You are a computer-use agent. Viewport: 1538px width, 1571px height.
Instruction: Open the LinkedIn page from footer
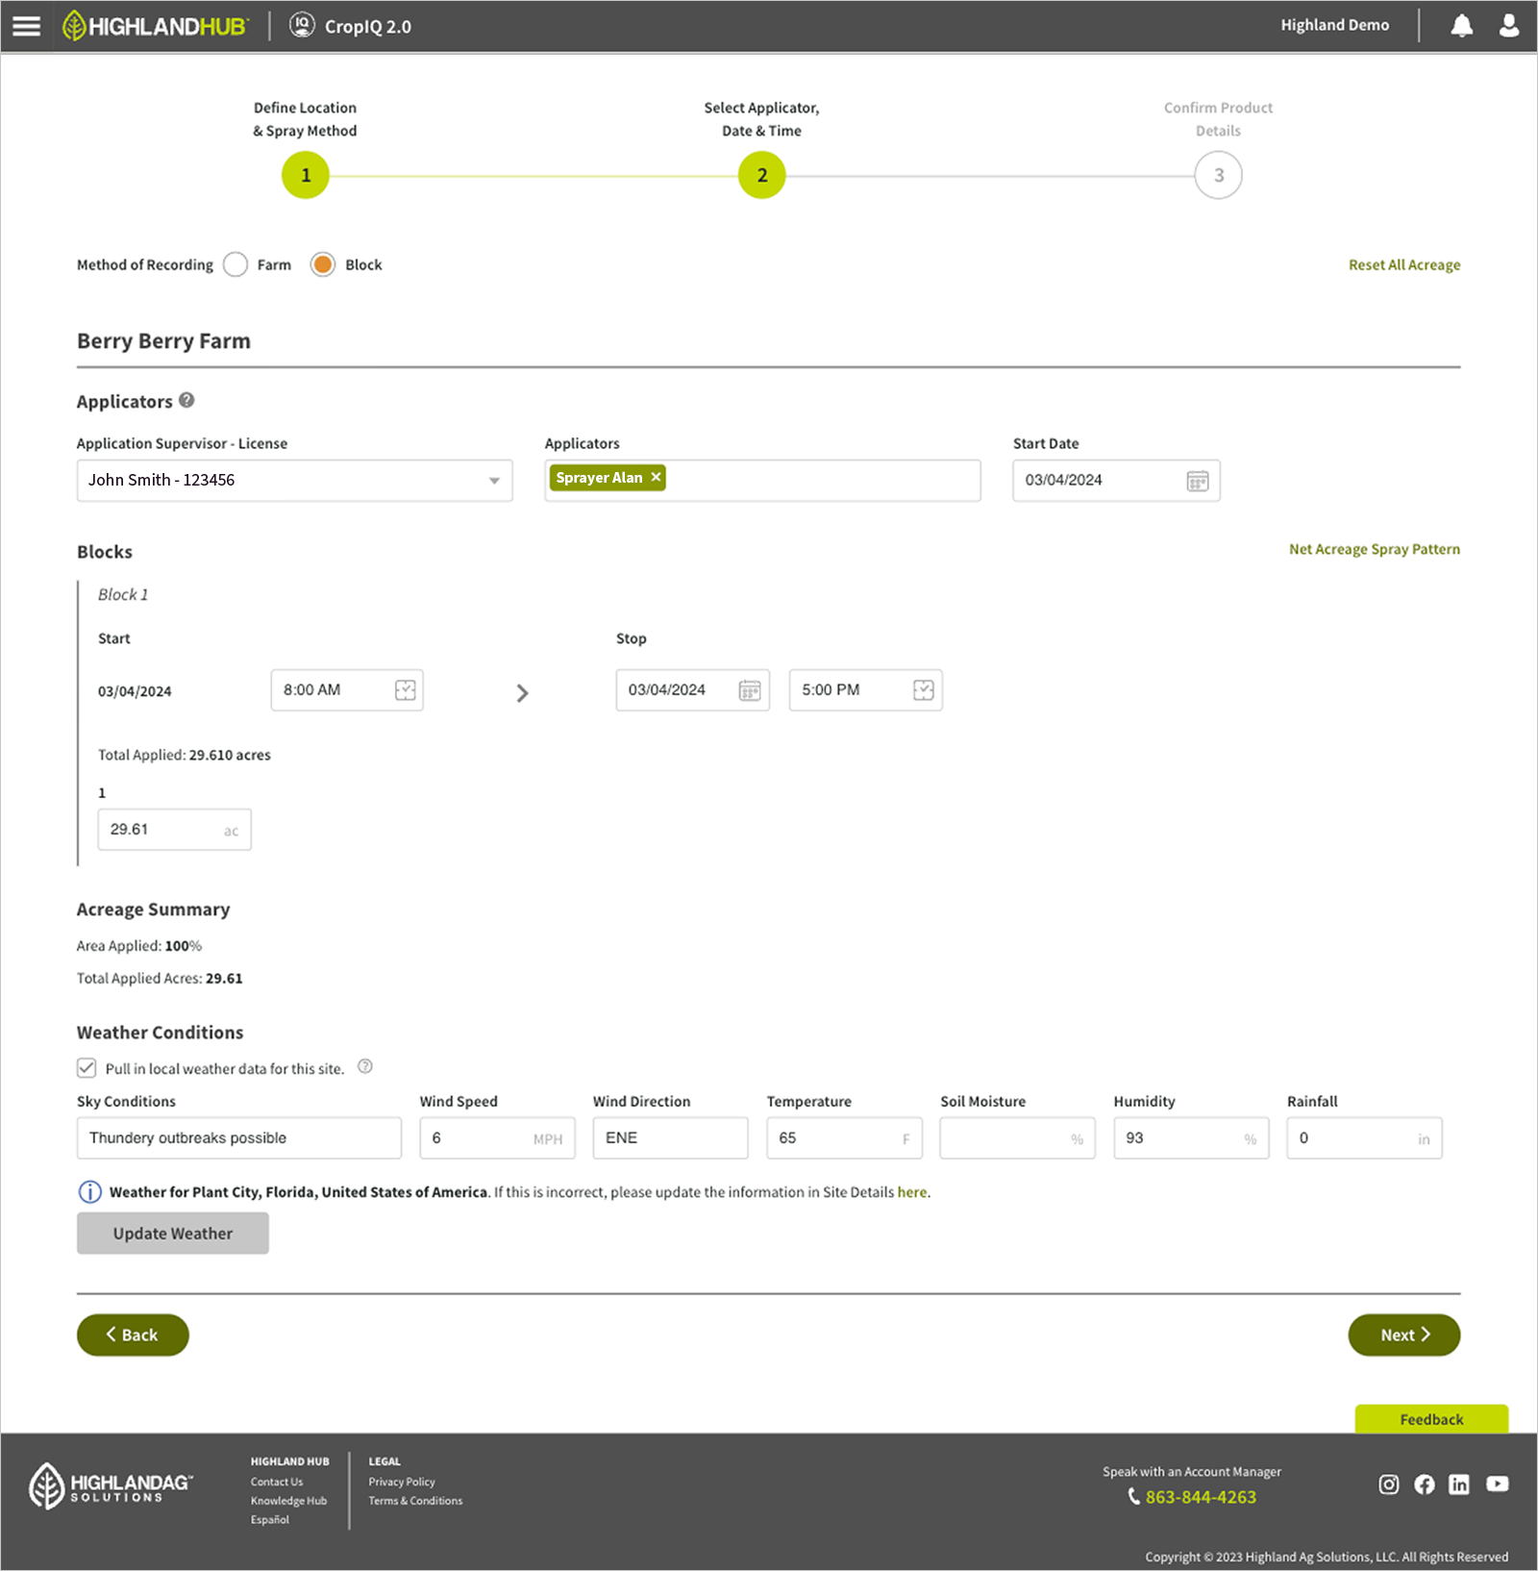[1458, 1484]
